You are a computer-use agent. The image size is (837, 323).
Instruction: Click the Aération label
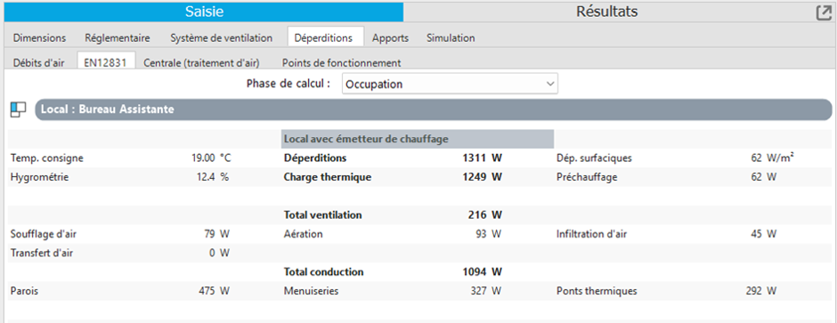tap(304, 234)
